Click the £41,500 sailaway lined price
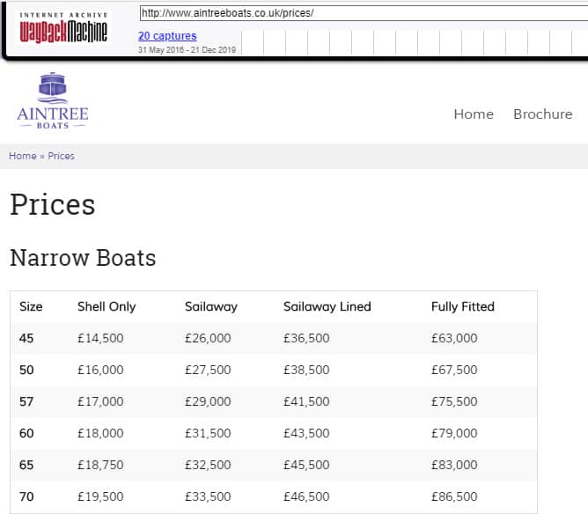 [306, 401]
